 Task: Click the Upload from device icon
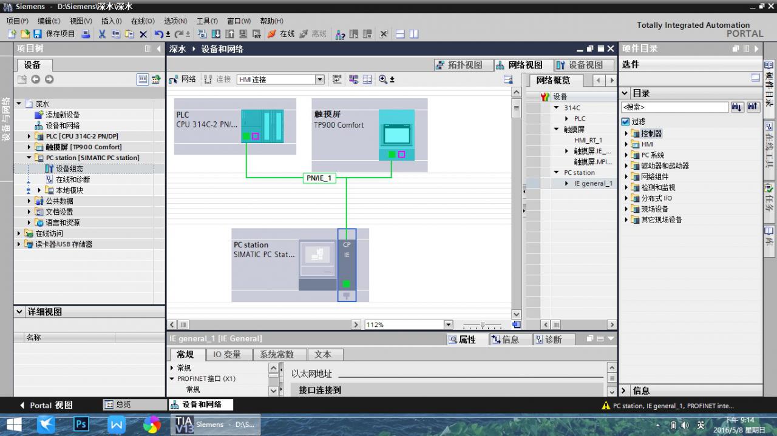pyautogui.click(x=230, y=34)
